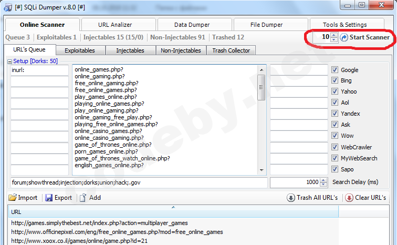Uncheck the Sapo search engine
This screenshot has height=245, width=397.
335,169
